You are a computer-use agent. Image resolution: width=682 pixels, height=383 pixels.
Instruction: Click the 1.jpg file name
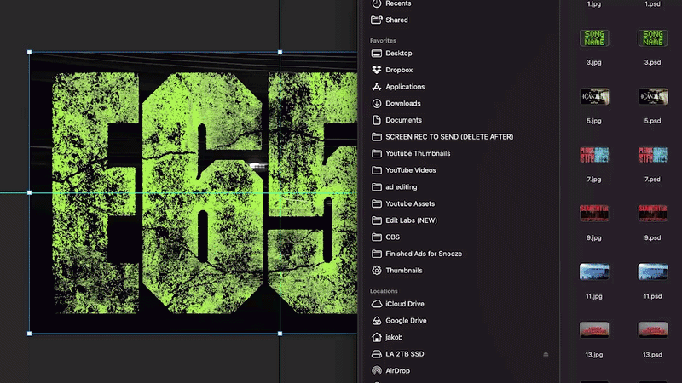click(x=594, y=4)
